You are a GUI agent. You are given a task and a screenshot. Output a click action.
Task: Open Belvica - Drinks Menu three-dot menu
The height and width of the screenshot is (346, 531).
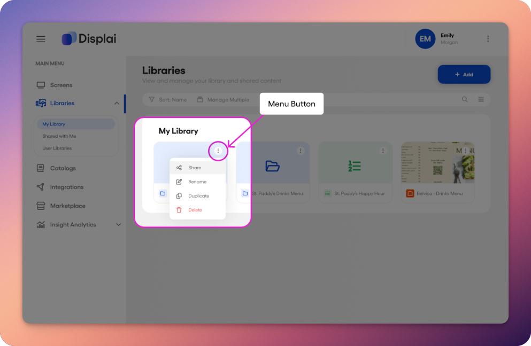(x=466, y=151)
